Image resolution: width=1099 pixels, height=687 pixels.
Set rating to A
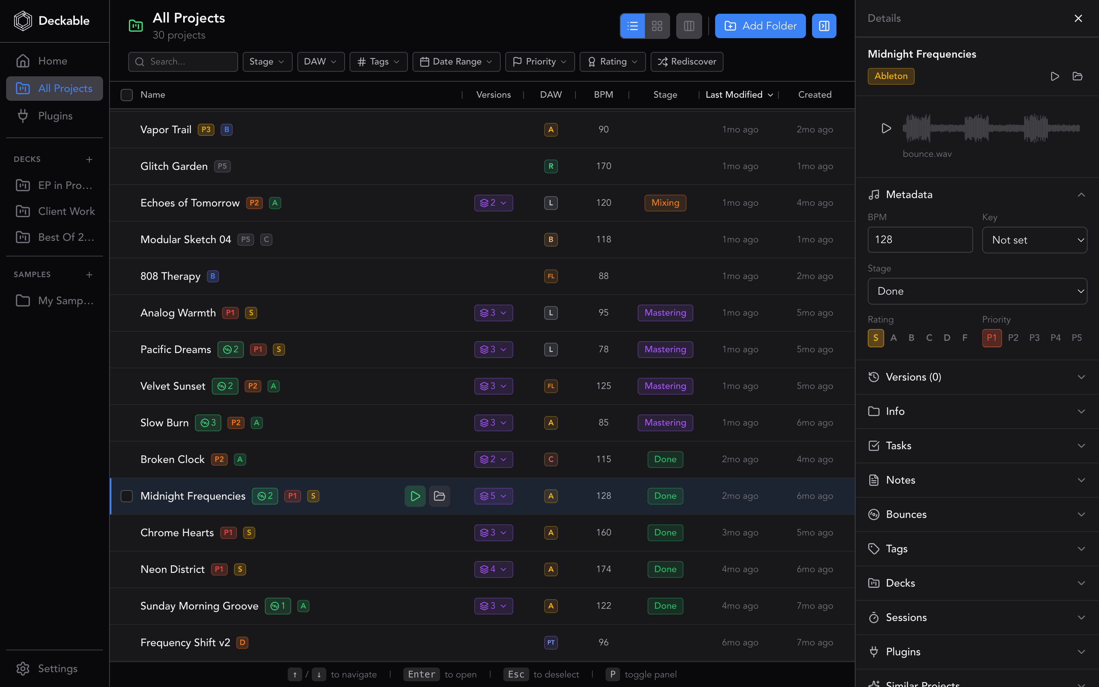point(893,338)
